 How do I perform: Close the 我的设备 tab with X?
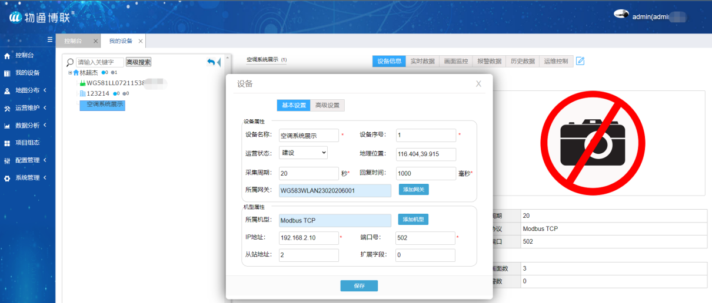(140, 41)
